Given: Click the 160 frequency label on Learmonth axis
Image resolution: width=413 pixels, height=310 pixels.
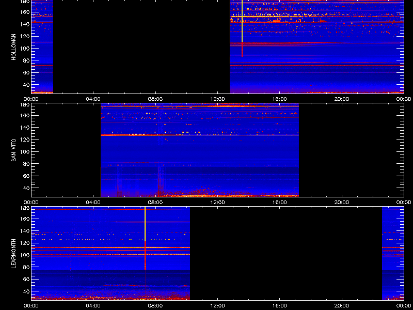Looking at the screenshot, I should click(x=24, y=219).
